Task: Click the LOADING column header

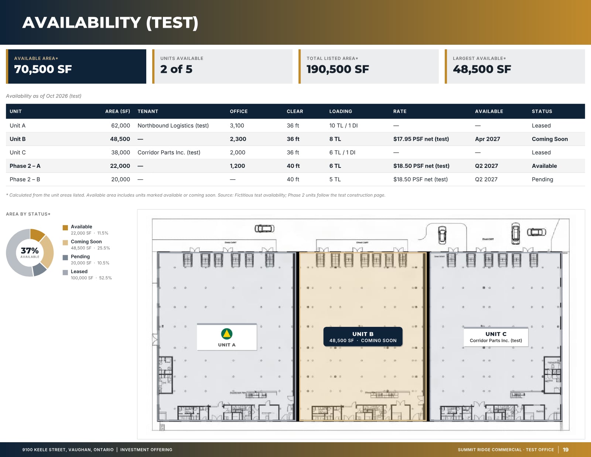Action: pyautogui.click(x=341, y=111)
